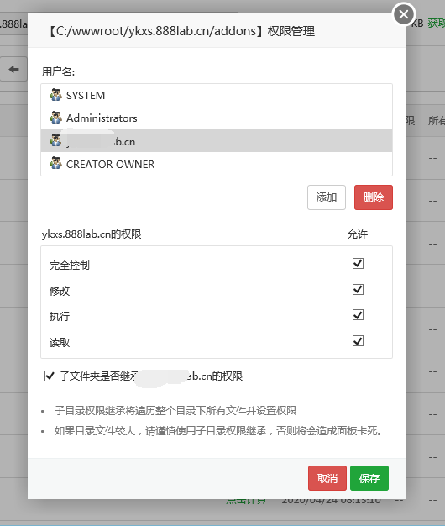This screenshot has height=526, width=445.
Task: Close the permission management dialog
Action: 404,14
